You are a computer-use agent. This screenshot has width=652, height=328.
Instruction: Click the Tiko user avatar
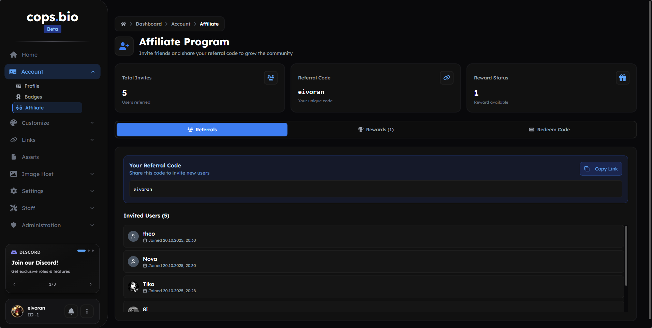(133, 287)
